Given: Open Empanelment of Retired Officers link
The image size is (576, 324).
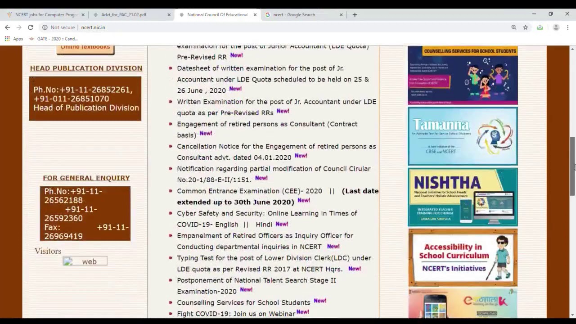Looking at the screenshot, I should click(x=265, y=241).
